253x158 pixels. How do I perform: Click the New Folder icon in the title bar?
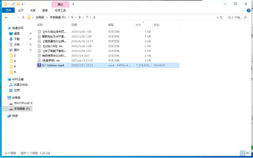18,4
